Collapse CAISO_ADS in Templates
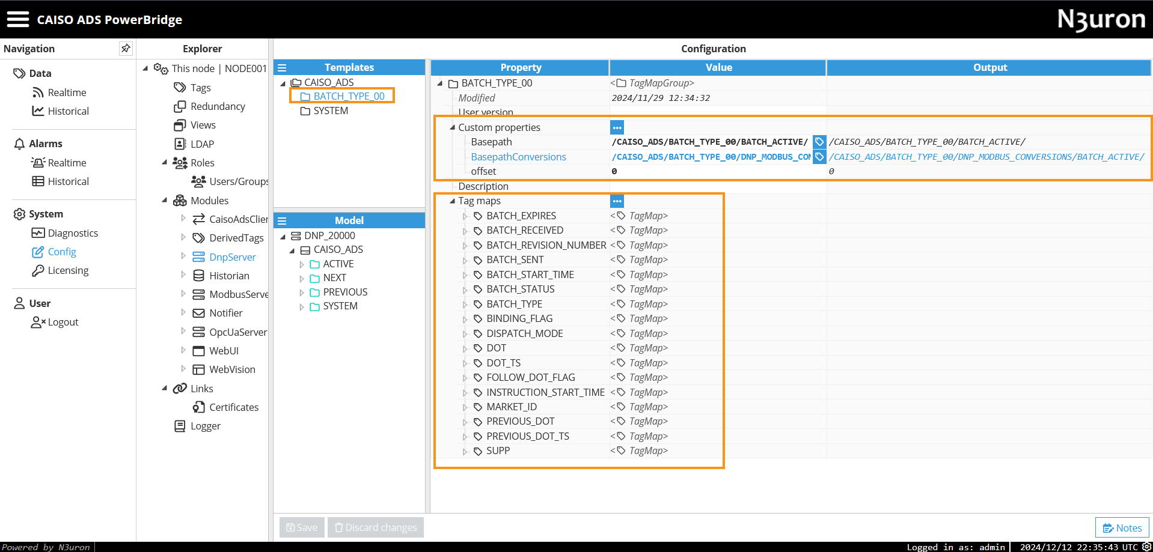The image size is (1153, 552). 283,83
